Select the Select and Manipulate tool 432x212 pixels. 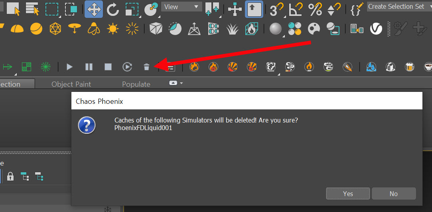(x=235, y=10)
